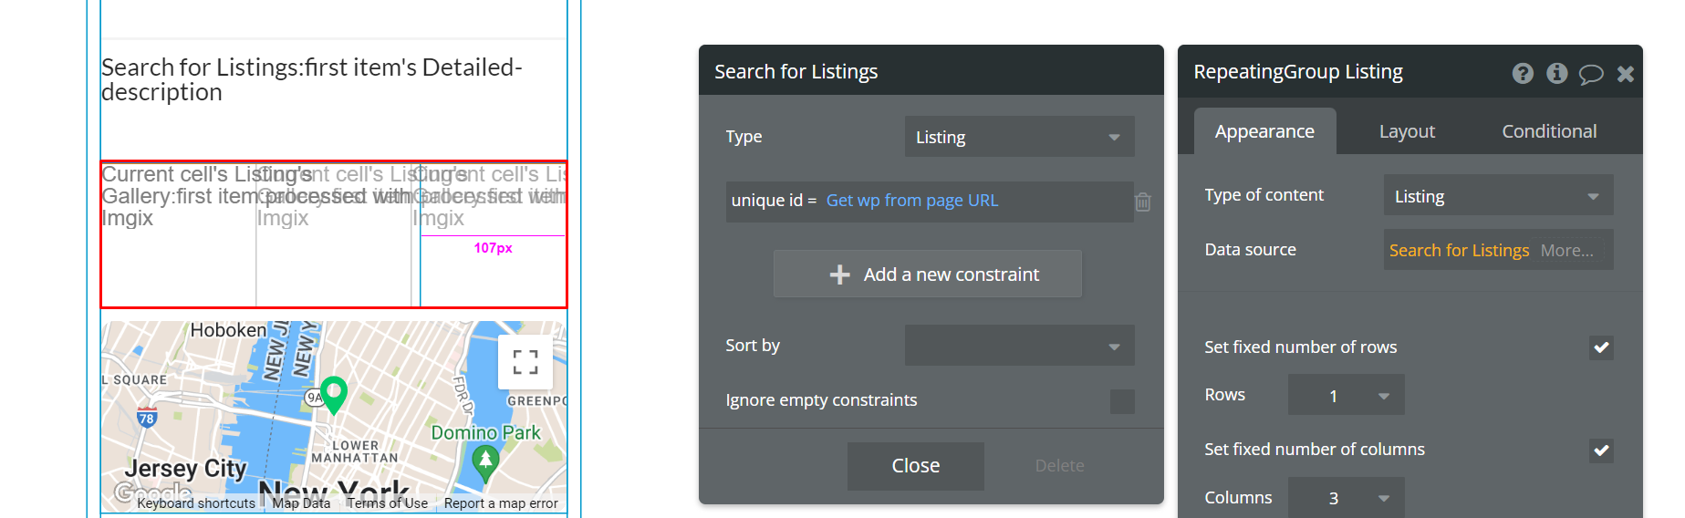Click the Get wp from page URL expression
The image size is (1685, 518).
[912, 201]
